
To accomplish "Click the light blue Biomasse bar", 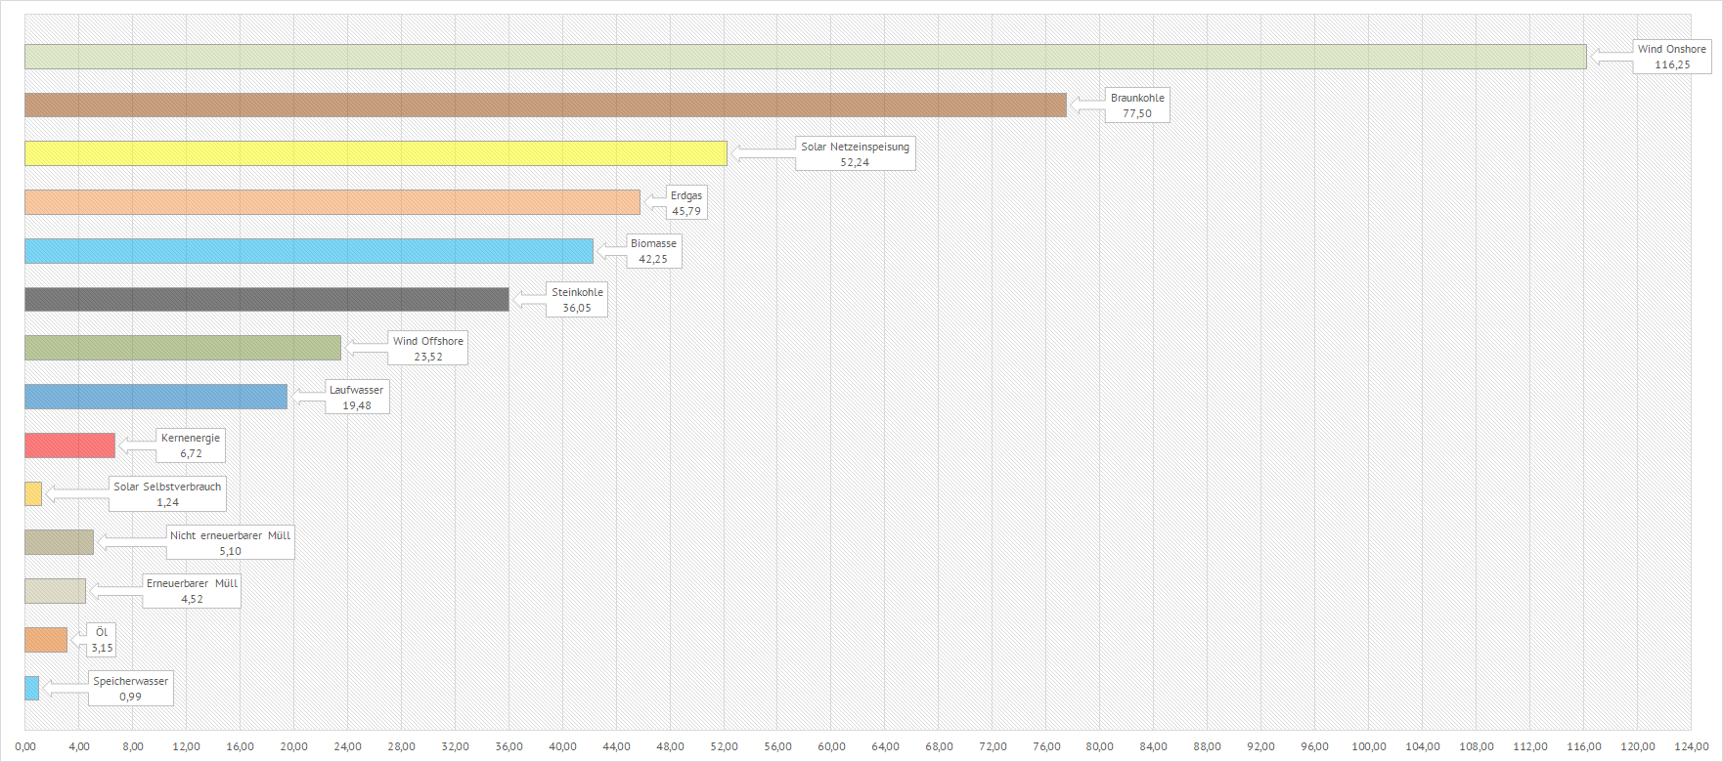I will click(309, 251).
